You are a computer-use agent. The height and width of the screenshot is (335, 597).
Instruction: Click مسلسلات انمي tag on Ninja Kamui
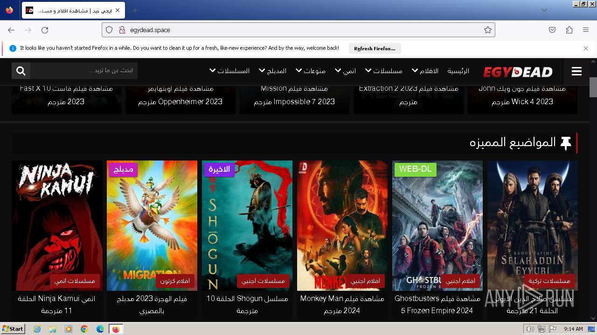pos(75,281)
